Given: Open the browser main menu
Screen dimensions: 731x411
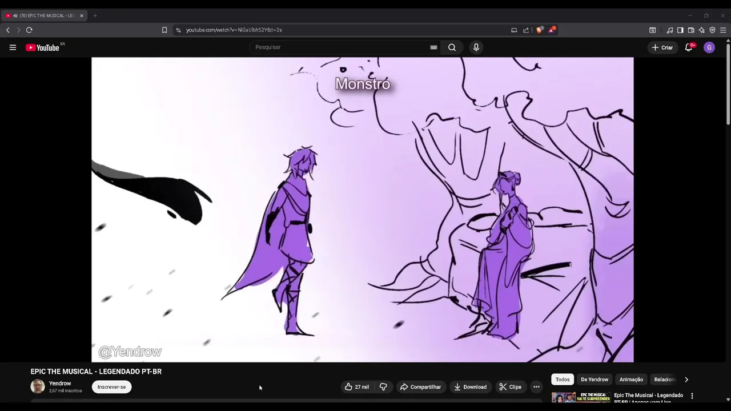Looking at the screenshot, I should [724, 30].
